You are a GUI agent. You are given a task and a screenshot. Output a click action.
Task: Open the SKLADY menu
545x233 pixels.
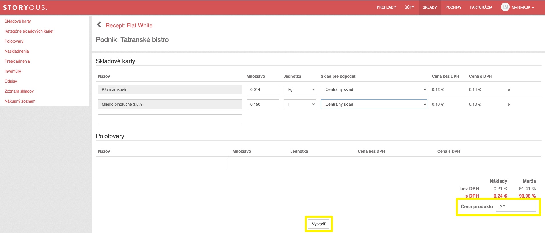[x=430, y=7]
